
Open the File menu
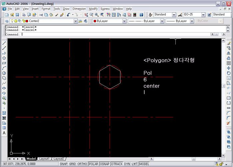coord(10,9)
